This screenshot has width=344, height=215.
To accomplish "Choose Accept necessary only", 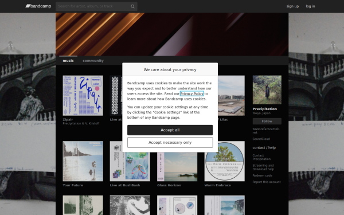I will (170, 142).
